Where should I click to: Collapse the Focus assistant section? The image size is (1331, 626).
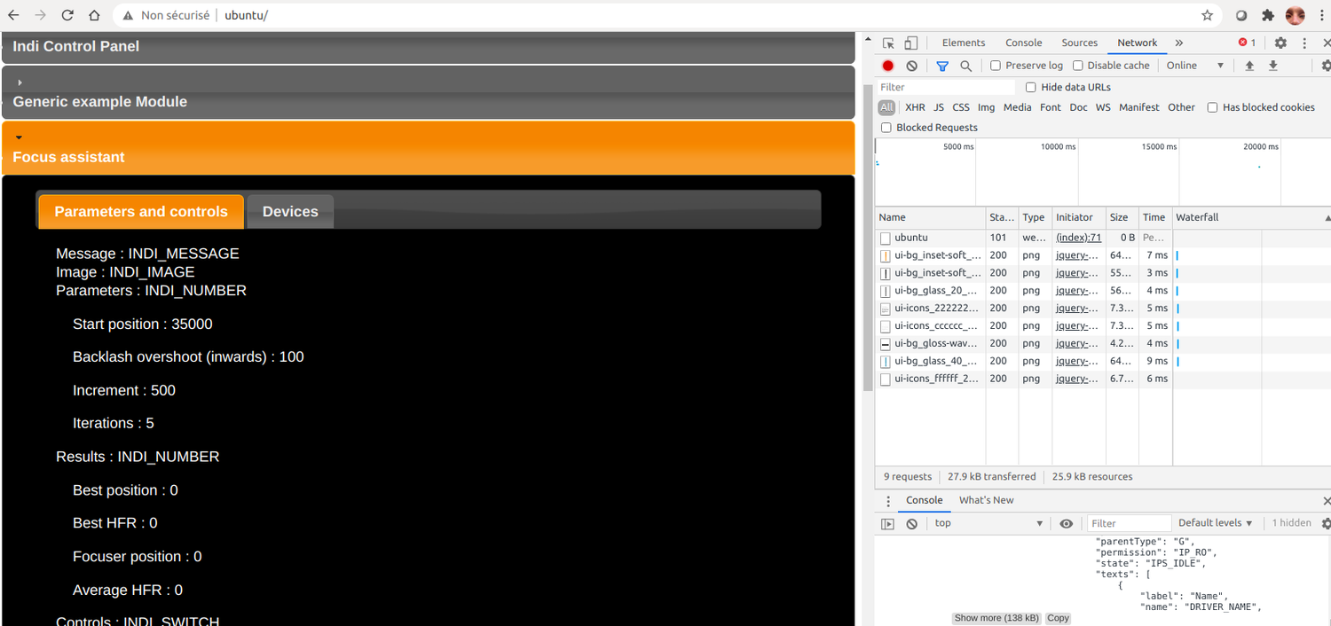point(428,148)
